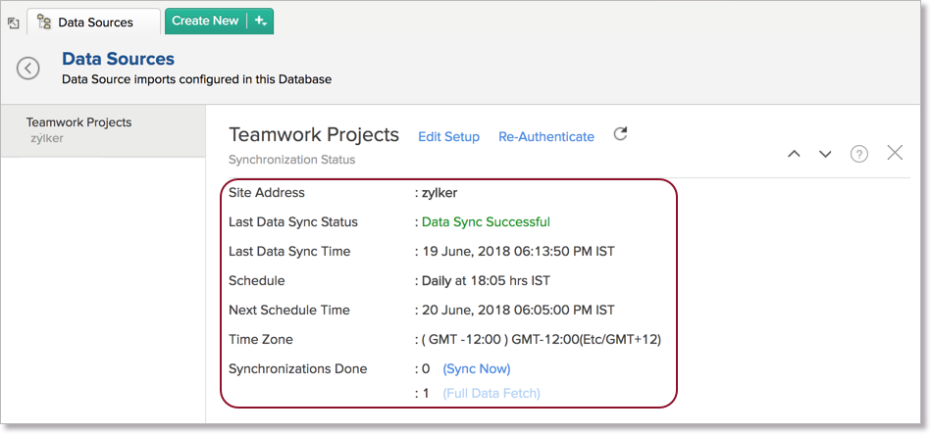Click the Time Zone label

[261, 340]
